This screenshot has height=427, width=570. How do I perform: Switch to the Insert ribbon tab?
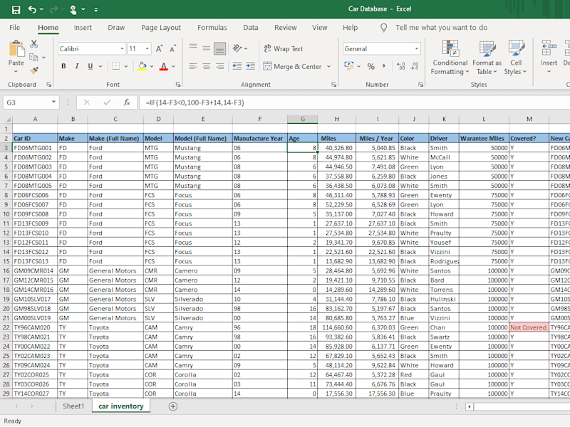[x=83, y=28]
